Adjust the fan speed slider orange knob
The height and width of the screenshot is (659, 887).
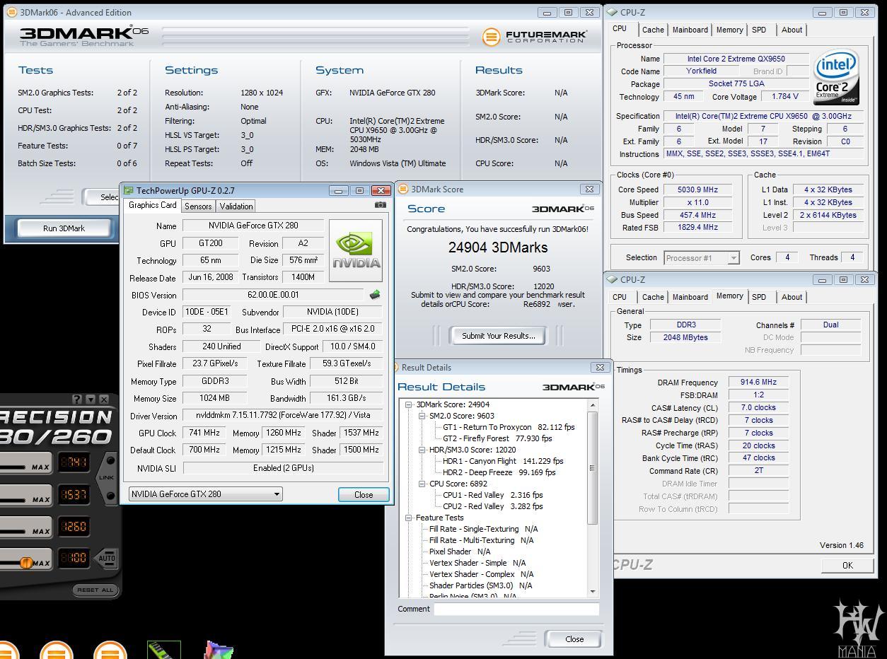[x=25, y=563]
